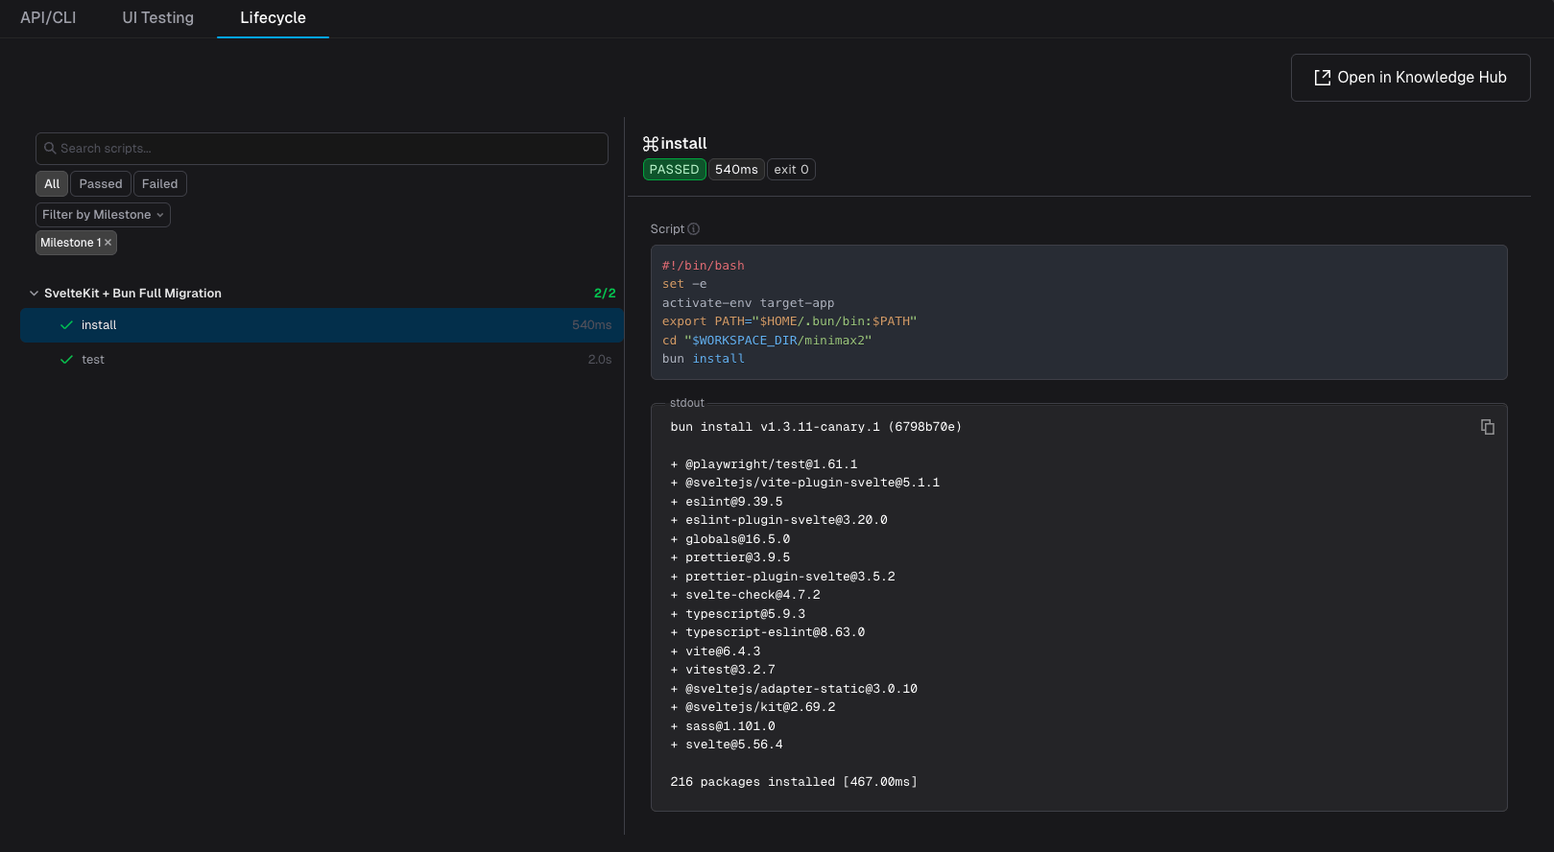
Task: Click the stdout section label
Action: click(687, 403)
